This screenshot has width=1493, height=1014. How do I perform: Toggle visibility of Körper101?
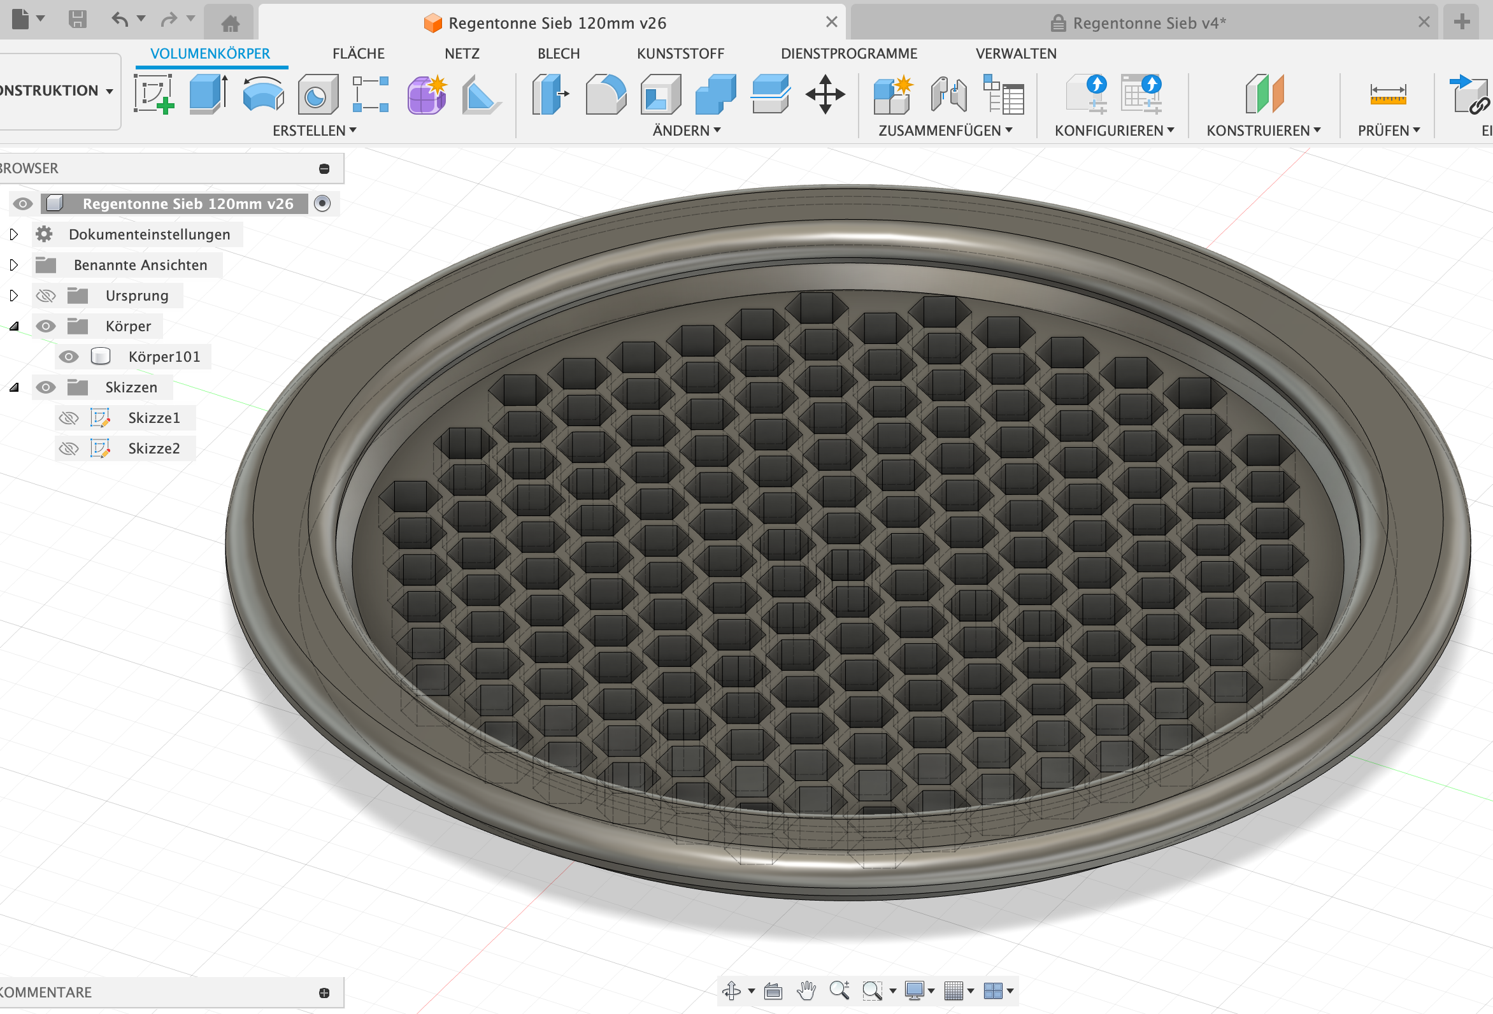point(69,357)
